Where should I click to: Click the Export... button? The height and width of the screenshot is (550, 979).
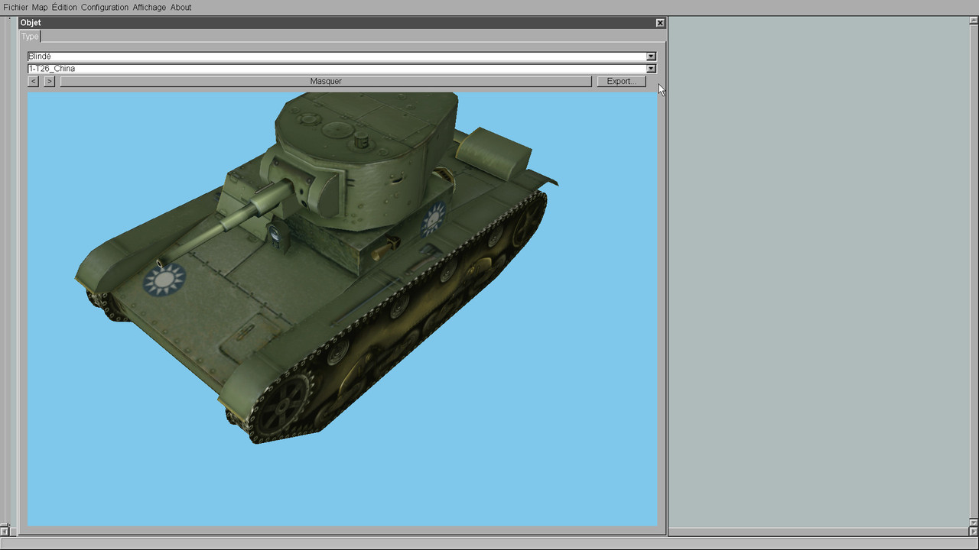coord(621,81)
